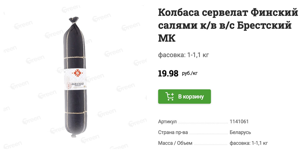Click the small cow icon on the sausage label
Viewport: 307px width, 150px height.
click(x=85, y=87)
